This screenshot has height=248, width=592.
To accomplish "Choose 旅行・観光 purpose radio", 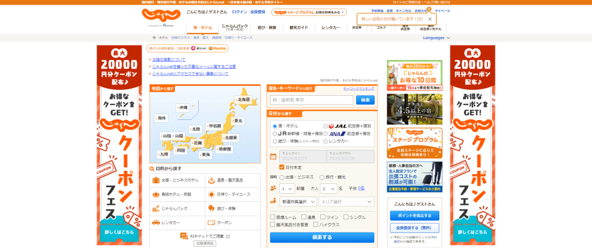I will click(321, 176).
